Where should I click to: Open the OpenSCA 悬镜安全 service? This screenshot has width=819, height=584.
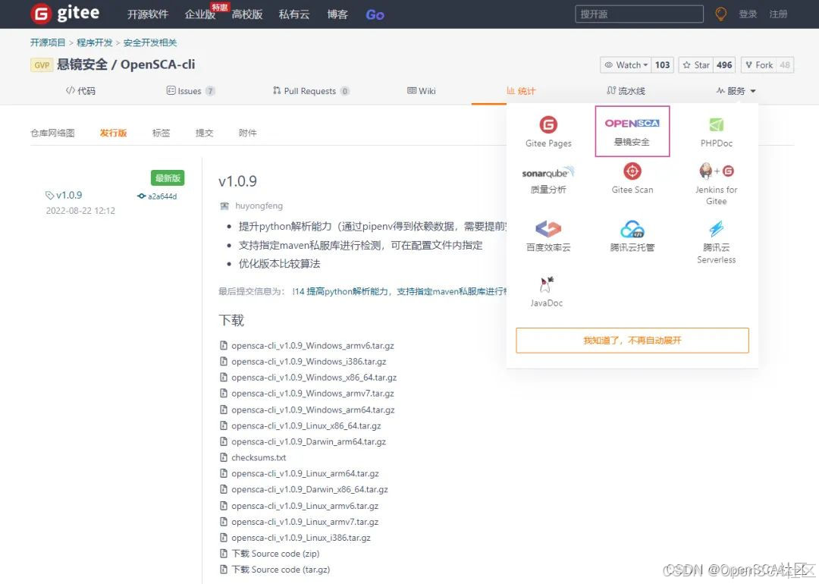point(632,131)
